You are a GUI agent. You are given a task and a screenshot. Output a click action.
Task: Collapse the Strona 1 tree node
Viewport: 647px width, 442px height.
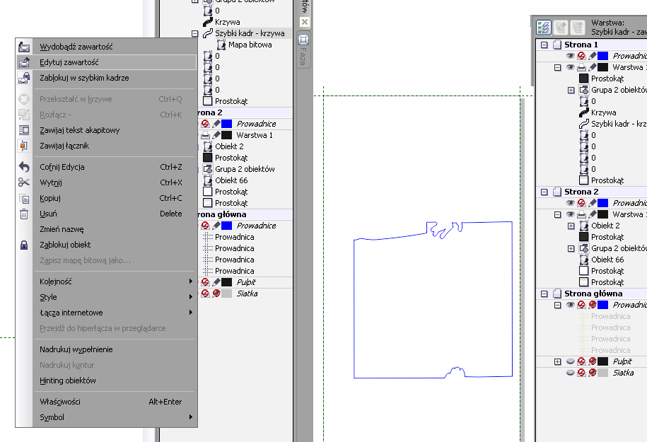click(544, 45)
